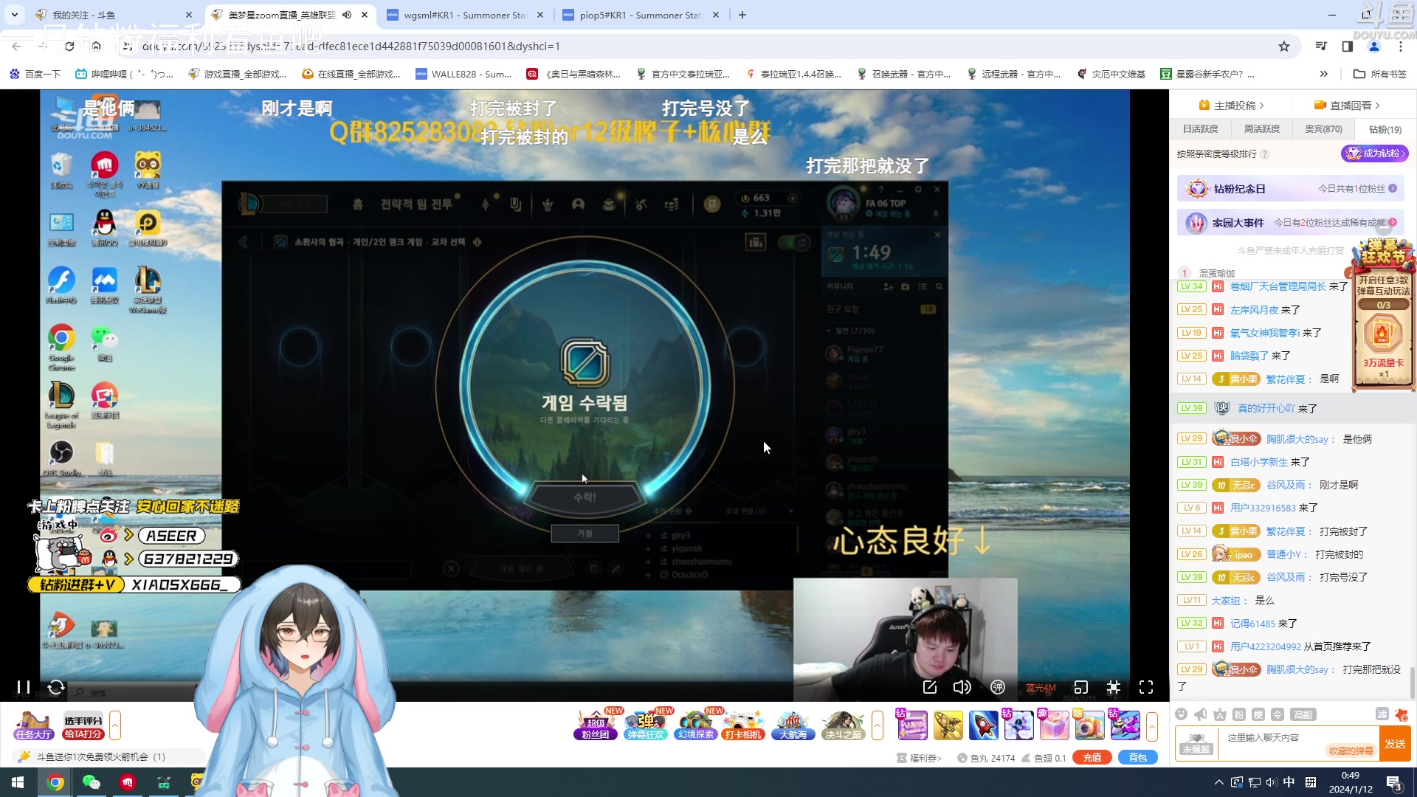The height and width of the screenshot is (797, 1417).
Task: Select the blue rocket gift
Action: [983, 725]
